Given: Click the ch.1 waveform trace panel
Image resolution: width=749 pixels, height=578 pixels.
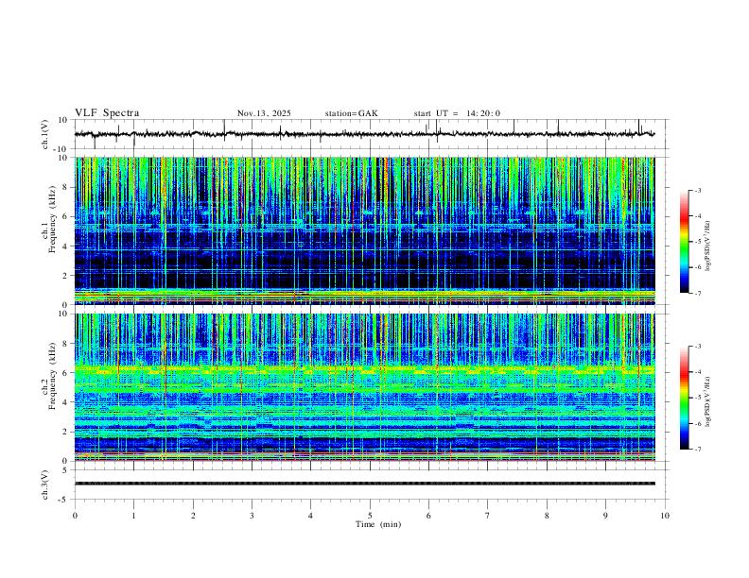Looking at the screenshot, I should (x=371, y=134).
